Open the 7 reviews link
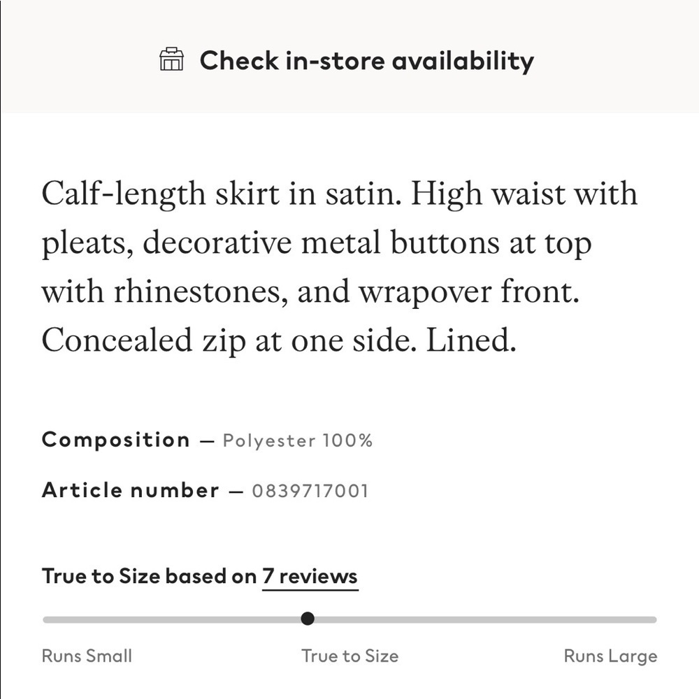The image size is (699, 699). [x=310, y=577]
